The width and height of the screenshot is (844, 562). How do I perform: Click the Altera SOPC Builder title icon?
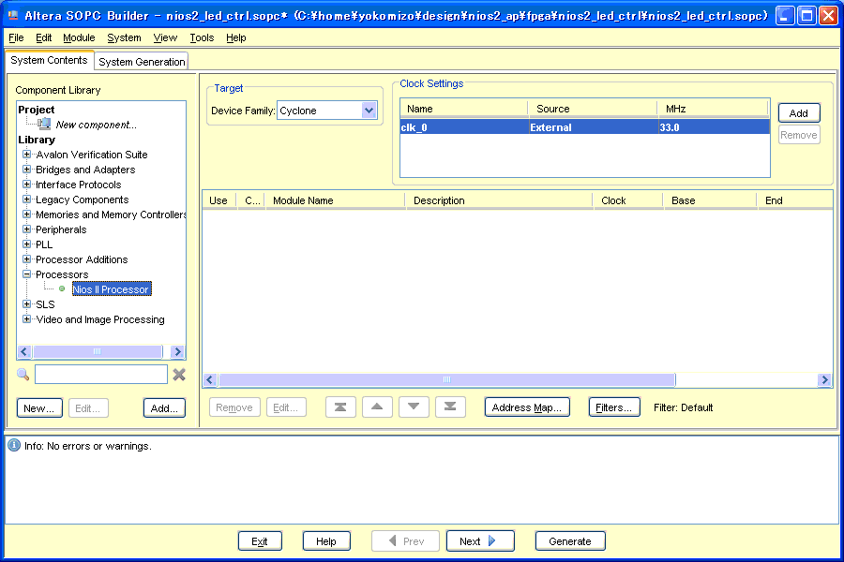point(13,15)
